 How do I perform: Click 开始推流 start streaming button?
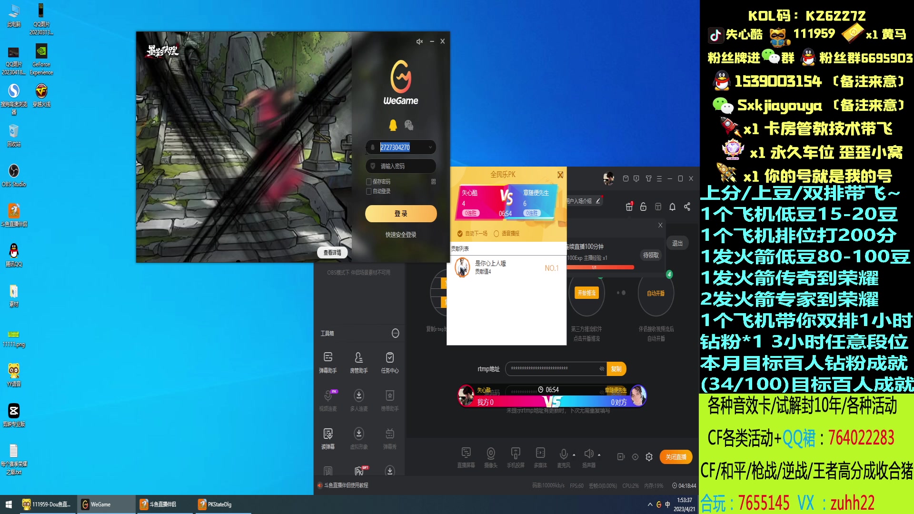[586, 293]
